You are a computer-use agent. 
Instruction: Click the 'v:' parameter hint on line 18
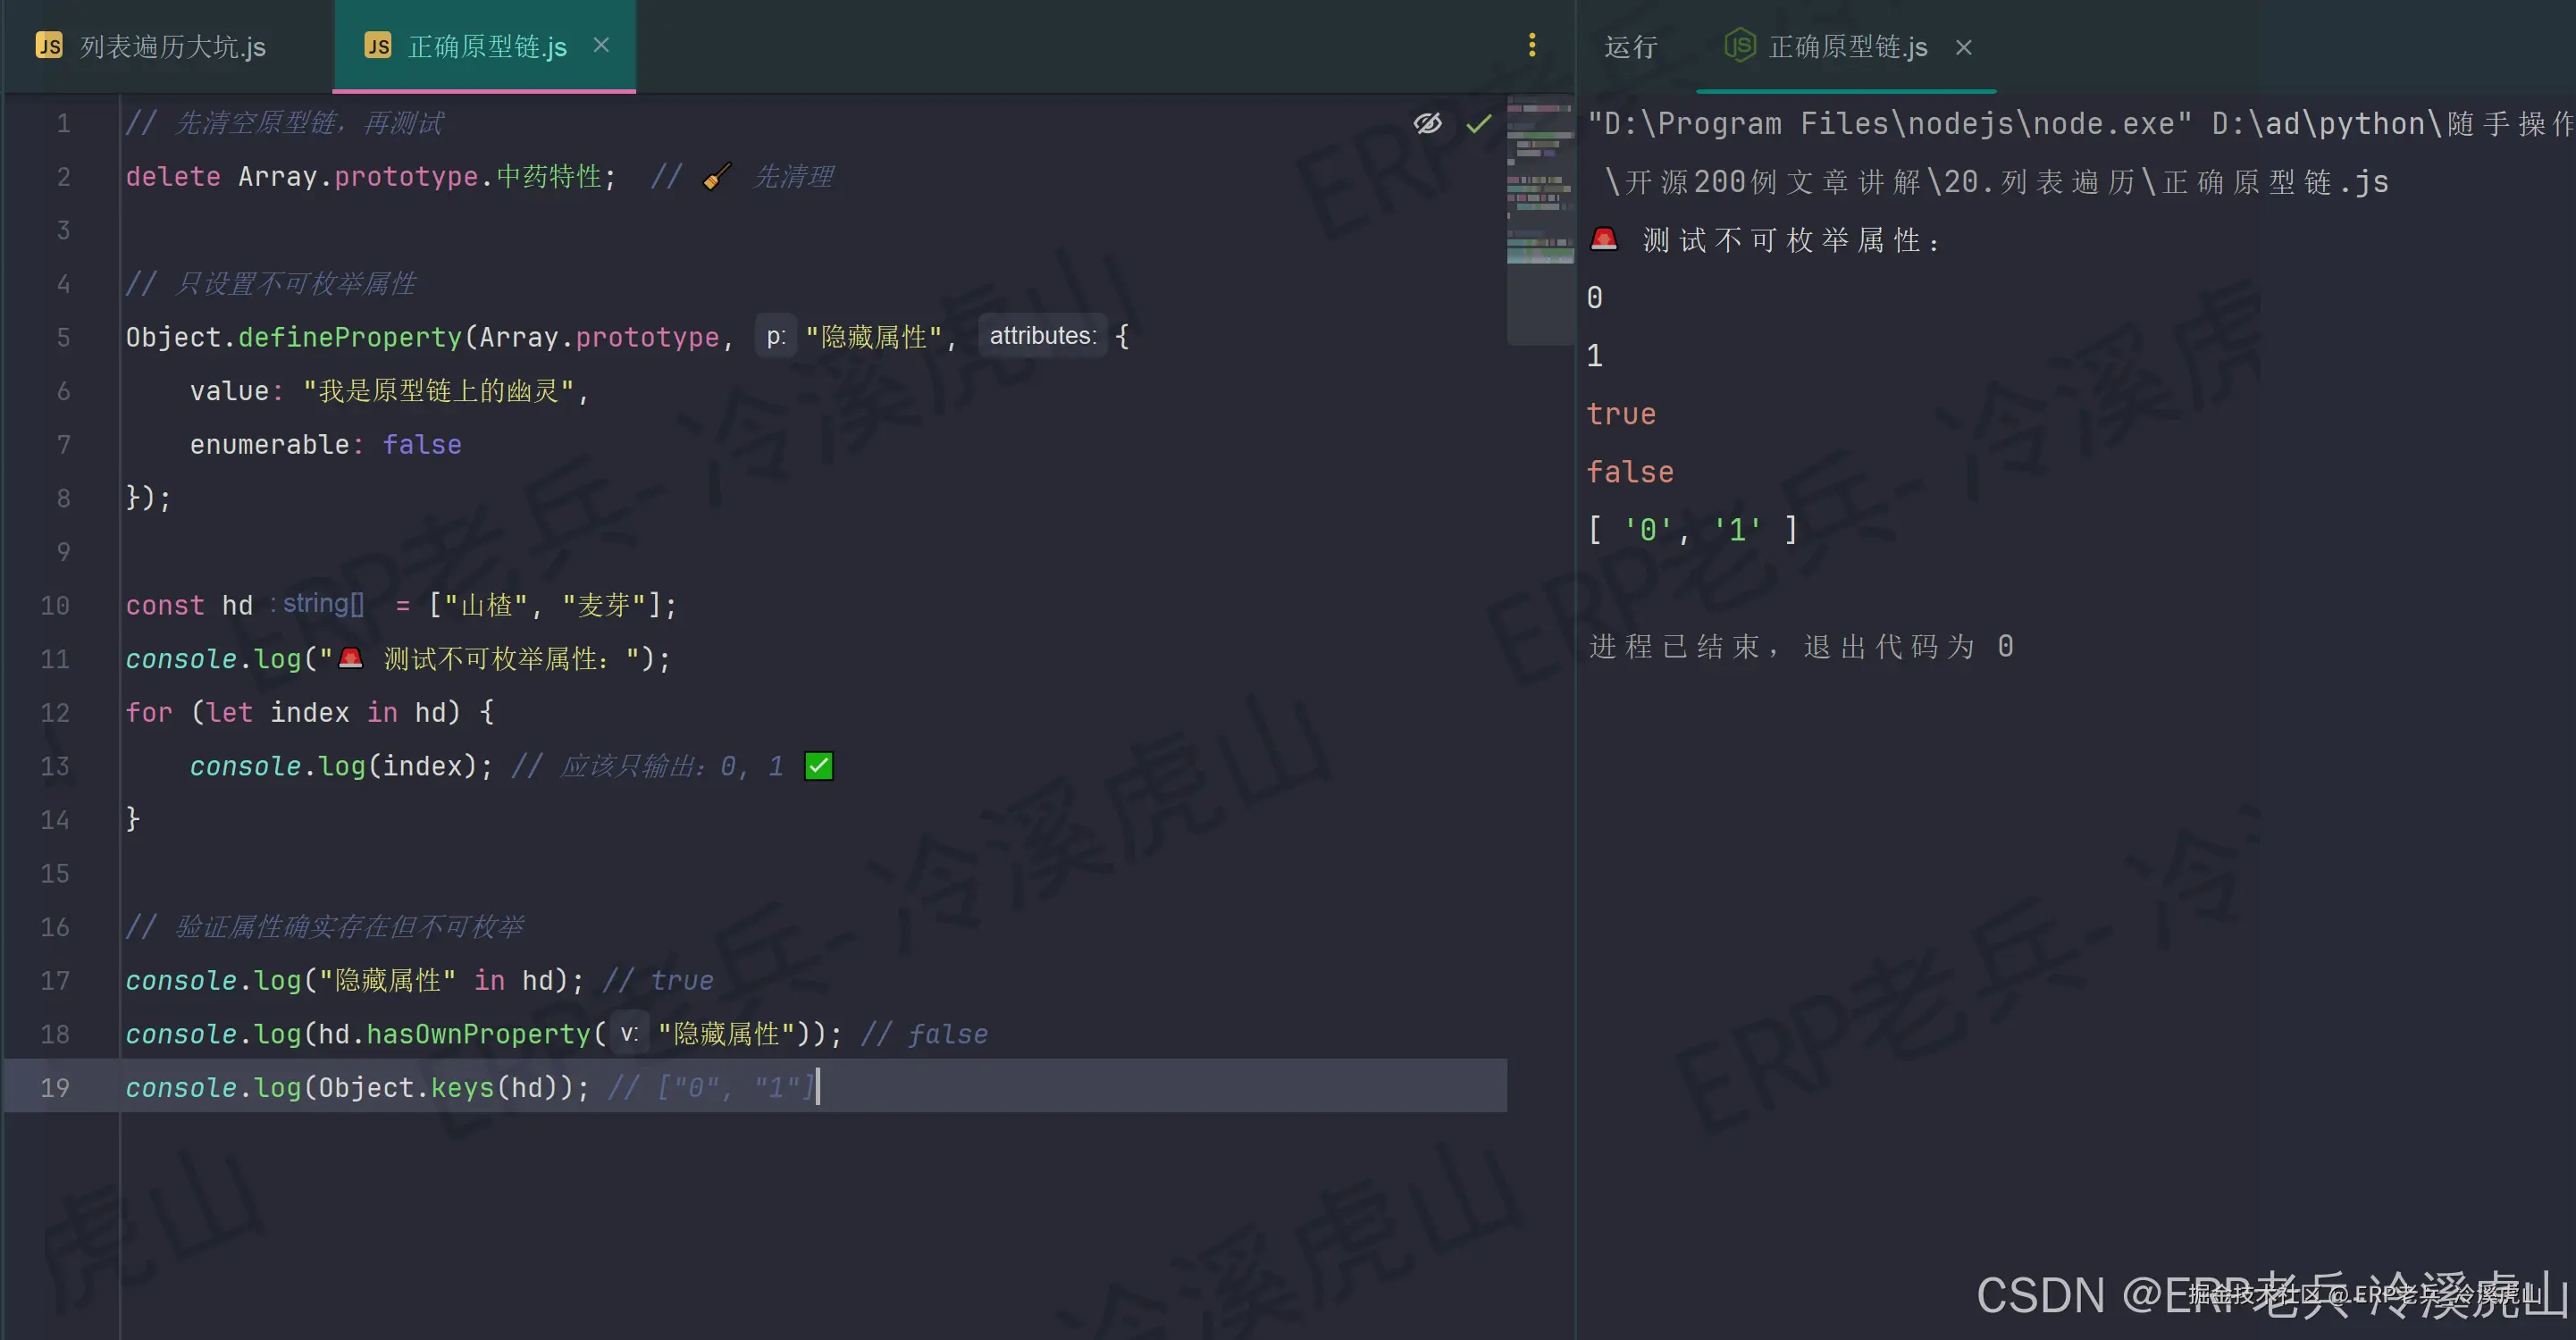(629, 1033)
